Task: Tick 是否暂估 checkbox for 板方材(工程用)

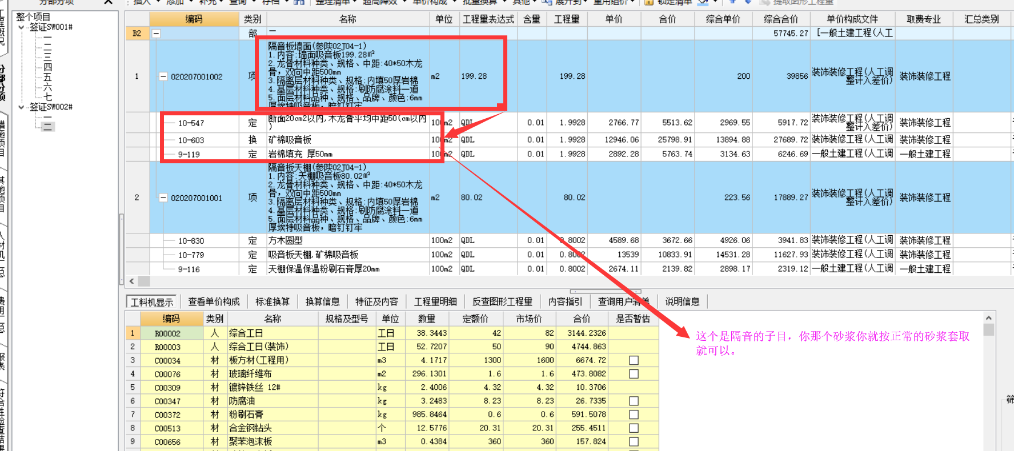Action: pos(634,360)
